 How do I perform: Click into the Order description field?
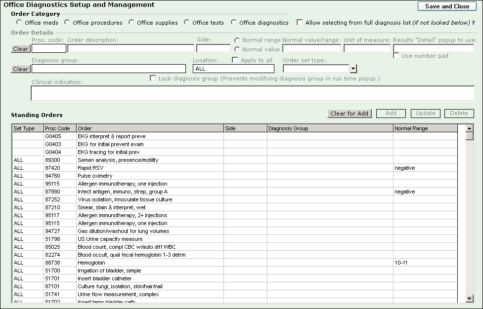pyautogui.click(x=131, y=48)
